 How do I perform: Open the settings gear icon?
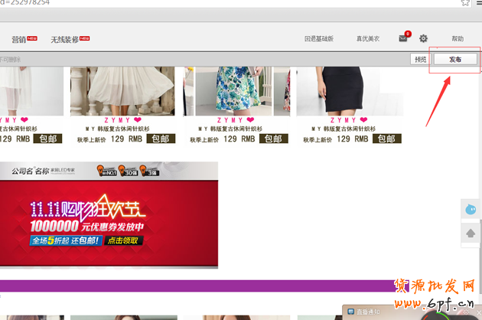click(423, 39)
